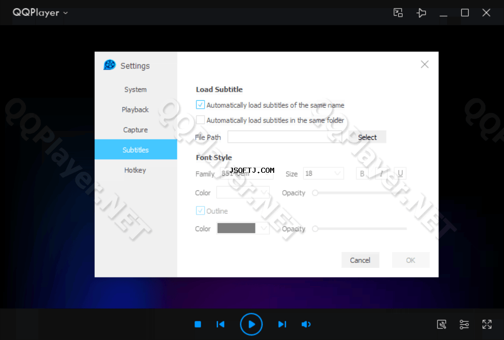Click the File Path input field
This screenshot has height=340, width=504.
(285, 137)
